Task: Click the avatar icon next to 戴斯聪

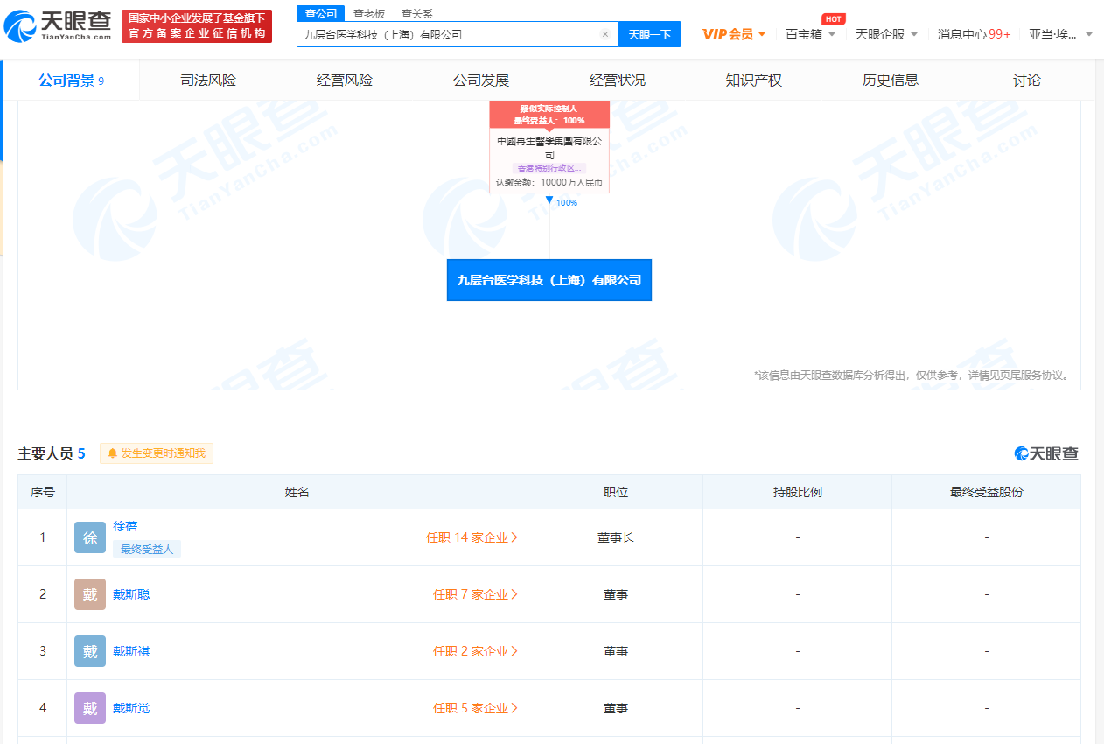Action: click(x=90, y=594)
